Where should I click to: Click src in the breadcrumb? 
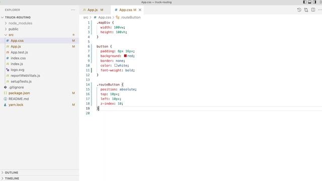(86, 18)
